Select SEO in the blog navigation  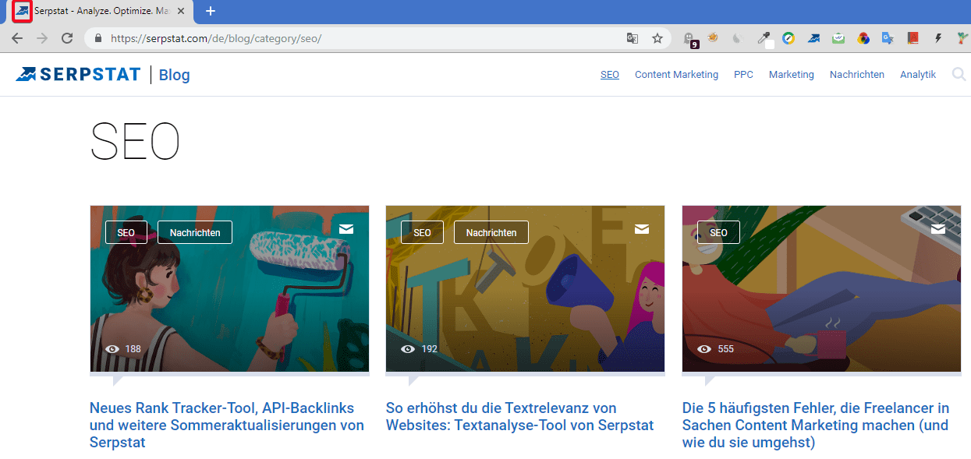coord(610,75)
